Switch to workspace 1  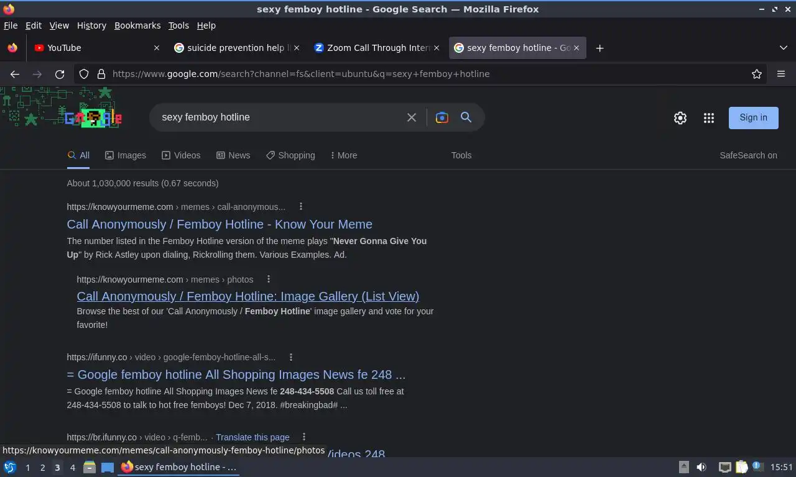tap(27, 468)
